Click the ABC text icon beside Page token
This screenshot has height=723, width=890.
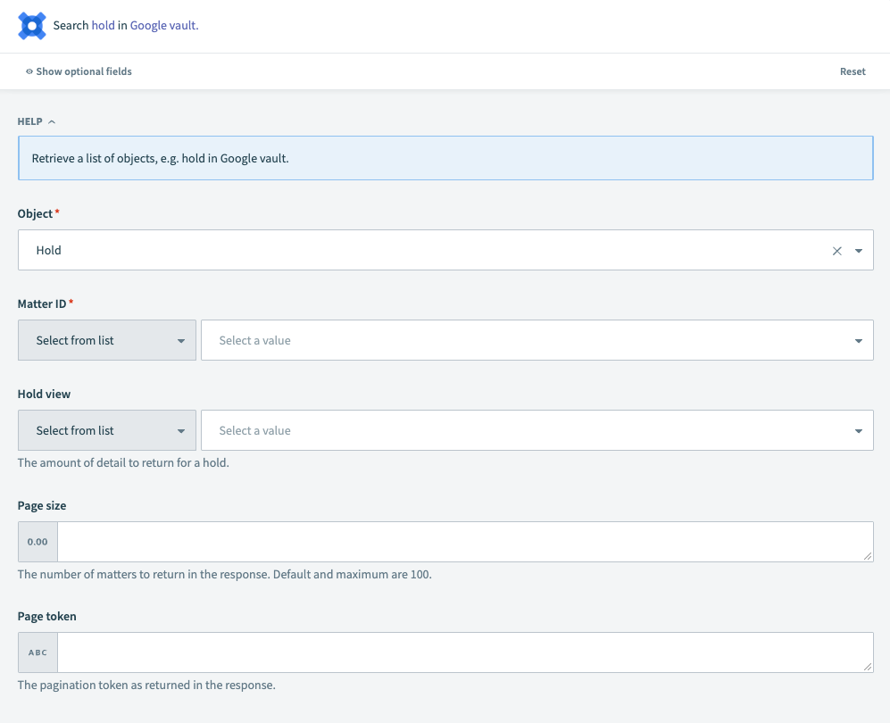(x=37, y=652)
